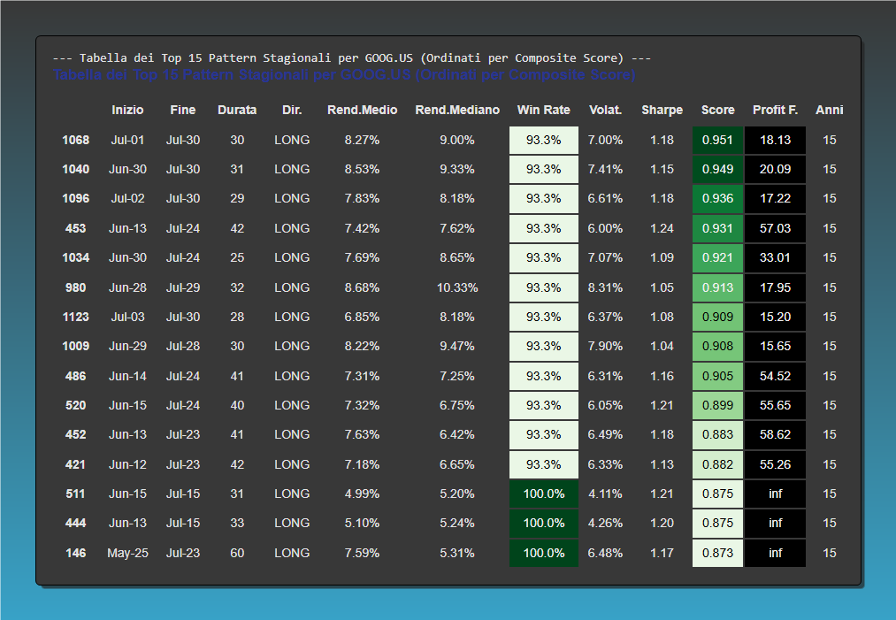
Task: Click the Rend.Mediano column header
Action: pyautogui.click(x=457, y=110)
